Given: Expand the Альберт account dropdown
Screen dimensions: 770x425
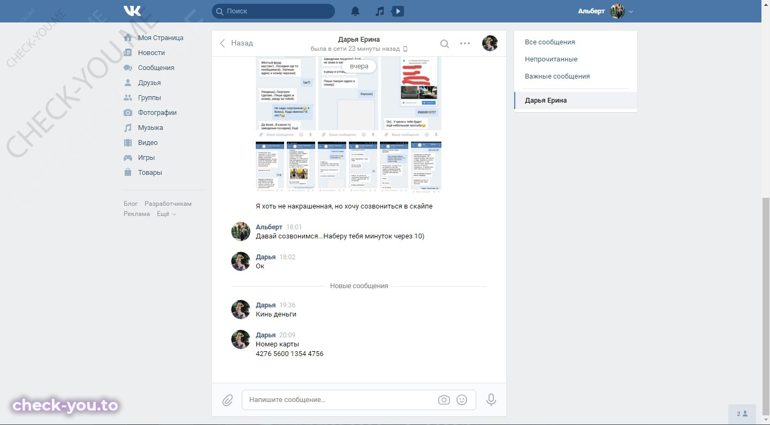Looking at the screenshot, I should [605, 11].
